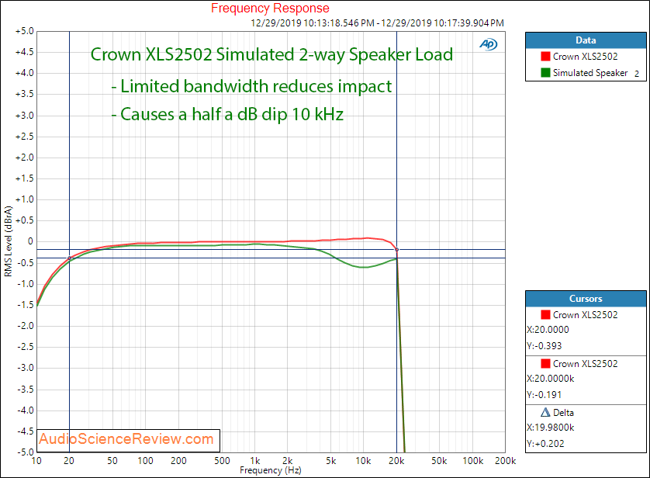Screen dimensions: 650x478
Task: Click the "1k" x-axis tick label
Action: (x=255, y=461)
